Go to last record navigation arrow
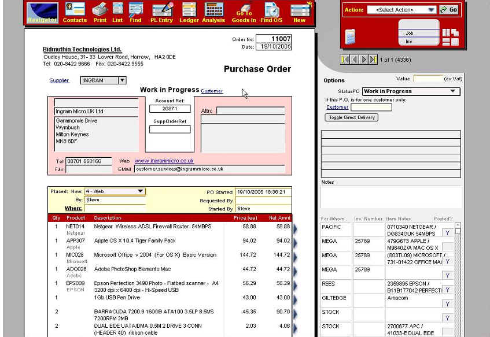Image resolution: width=490 pixels, height=337 pixels. click(373, 60)
